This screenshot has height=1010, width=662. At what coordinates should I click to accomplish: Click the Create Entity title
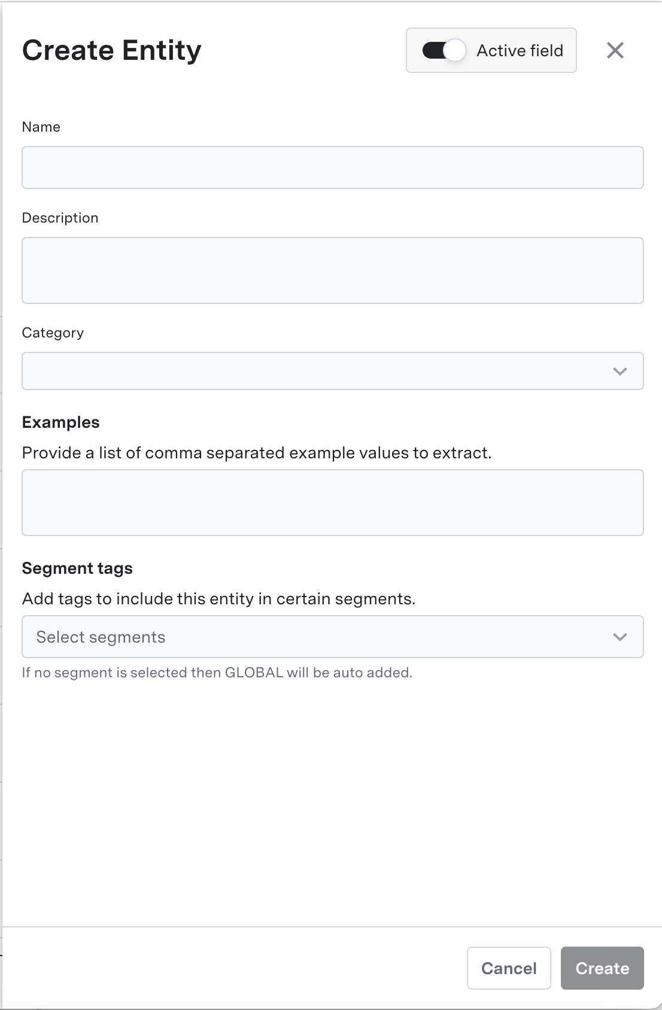(x=111, y=50)
